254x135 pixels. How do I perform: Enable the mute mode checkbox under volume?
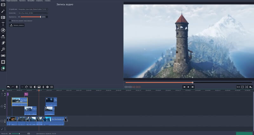coord(10,21)
